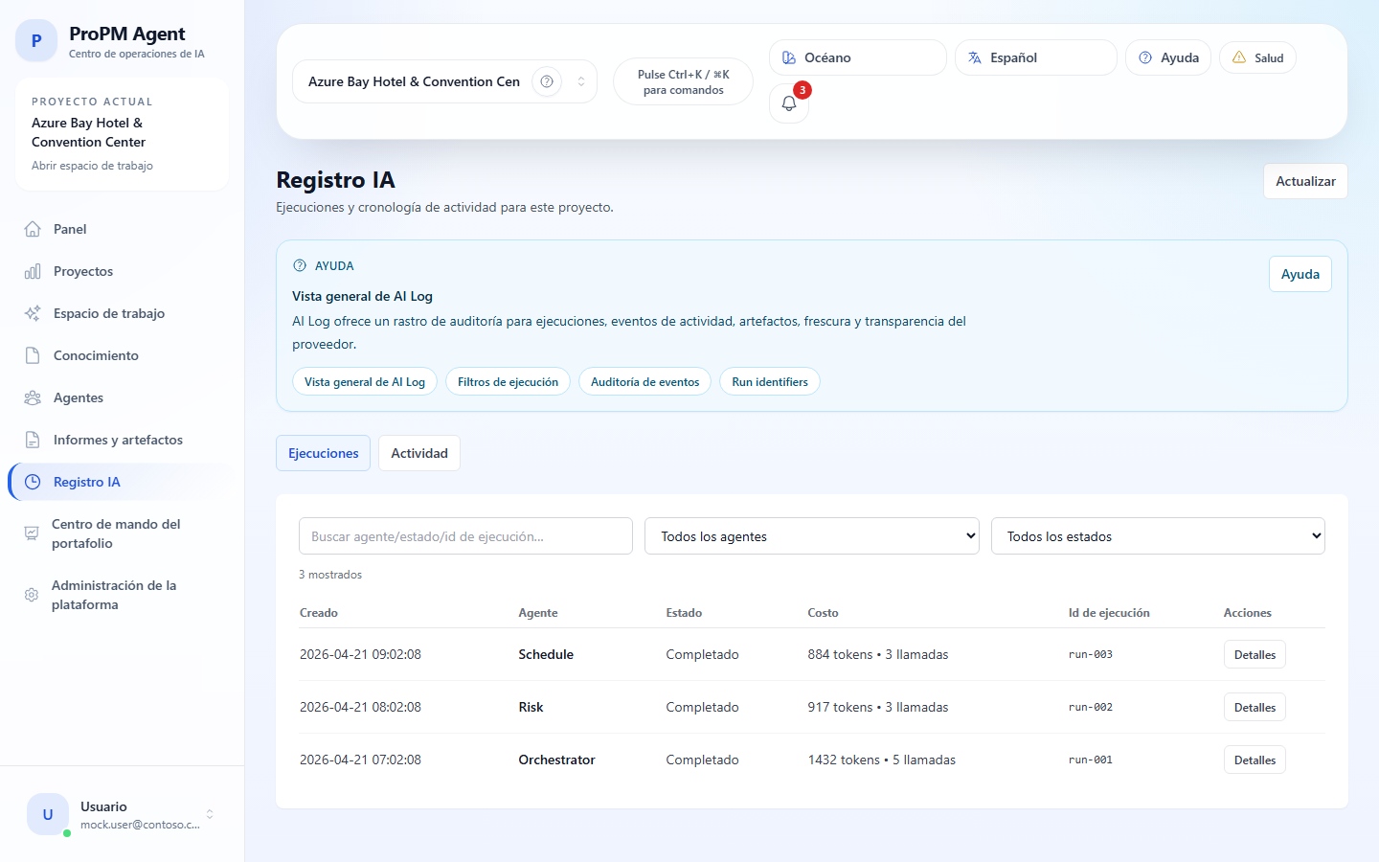Open the "Todos los agentes" dropdown
Image resolution: width=1379 pixels, height=862 pixels.
click(811, 536)
